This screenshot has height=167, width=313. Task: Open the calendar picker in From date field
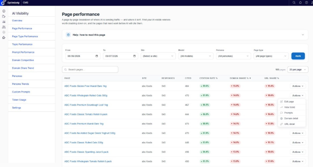[97, 56]
